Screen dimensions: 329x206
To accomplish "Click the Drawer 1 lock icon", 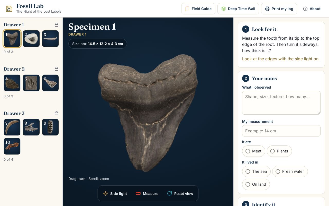I will click(x=57, y=25).
